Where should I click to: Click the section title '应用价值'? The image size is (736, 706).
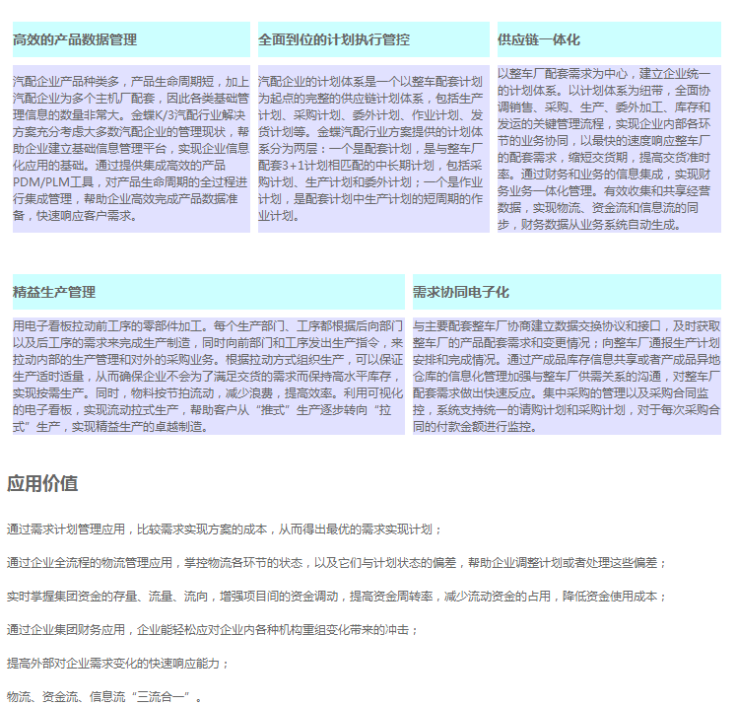42,483
